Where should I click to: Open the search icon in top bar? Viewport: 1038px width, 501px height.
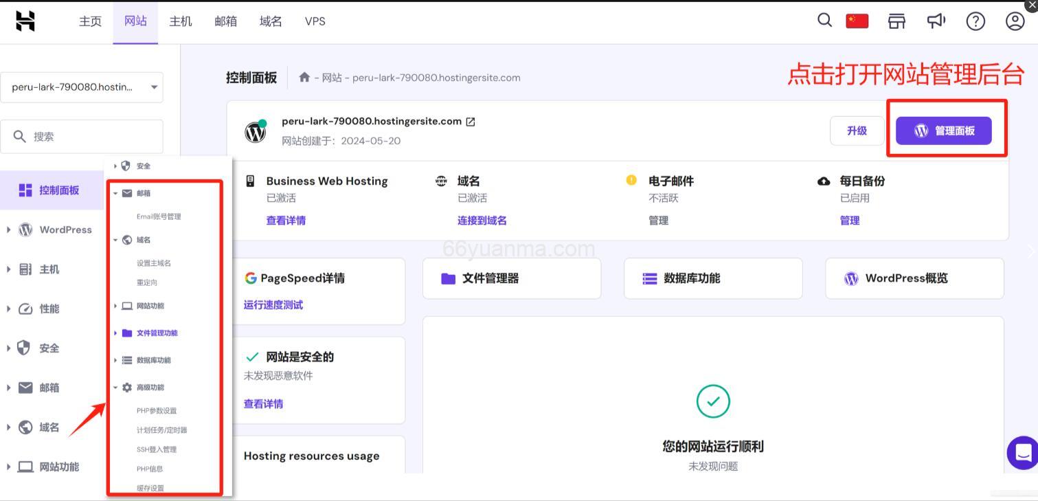coord(824,21)
